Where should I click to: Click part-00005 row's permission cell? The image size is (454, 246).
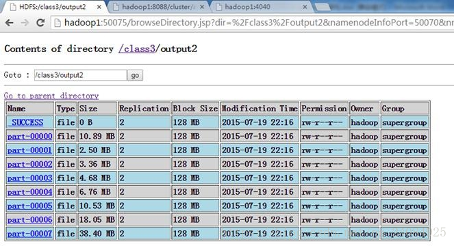(324, 206)
